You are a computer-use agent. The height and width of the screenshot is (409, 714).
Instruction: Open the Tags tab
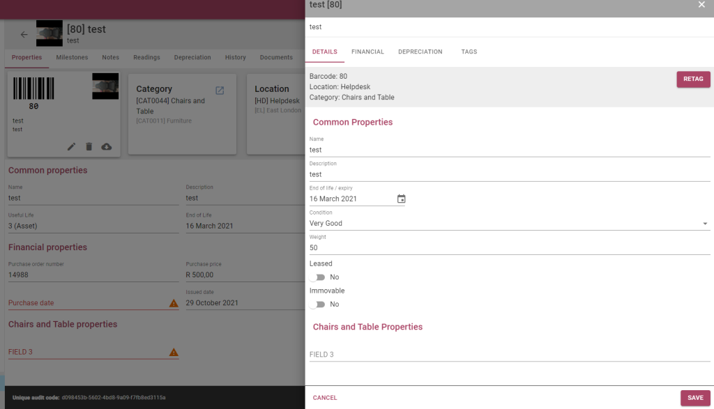[x=469, y=52]
